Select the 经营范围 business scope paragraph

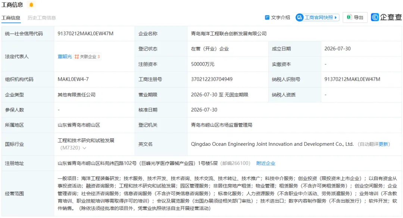point(228,193)
